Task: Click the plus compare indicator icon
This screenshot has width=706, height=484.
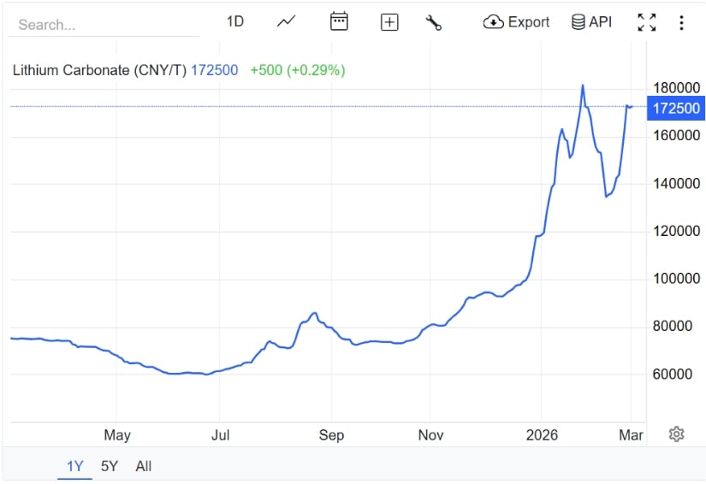Action: pyautogui.click(x=389, y=22)
